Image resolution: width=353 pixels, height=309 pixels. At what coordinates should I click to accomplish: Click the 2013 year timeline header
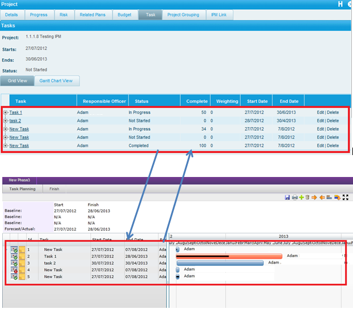coord(283,236)
